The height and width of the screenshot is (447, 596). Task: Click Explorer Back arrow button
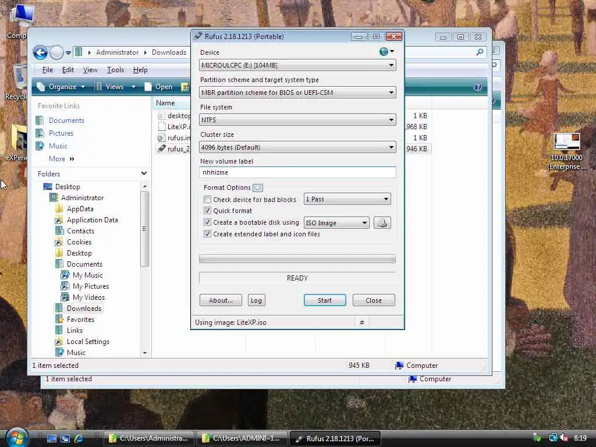(x=40, y=52)
